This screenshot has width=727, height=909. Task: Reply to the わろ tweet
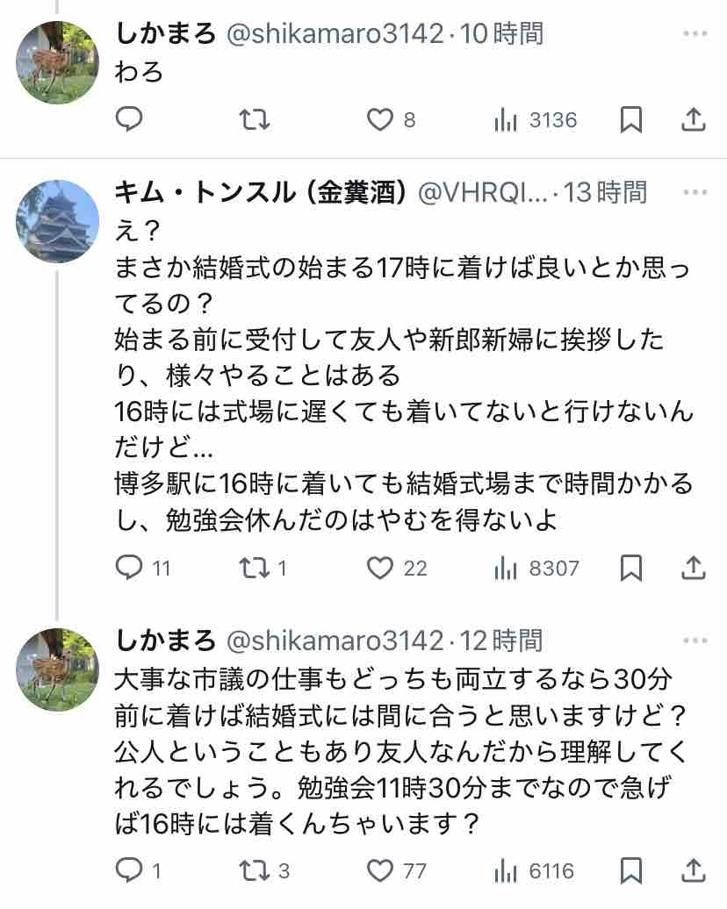pyautogui.click(x=129, y=119)
